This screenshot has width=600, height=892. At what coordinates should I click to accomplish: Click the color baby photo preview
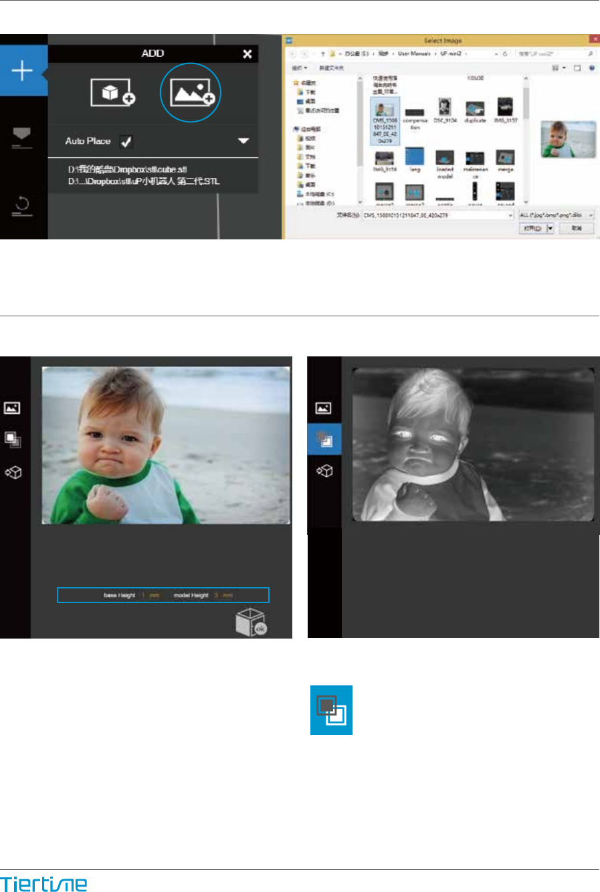(166, 445)
